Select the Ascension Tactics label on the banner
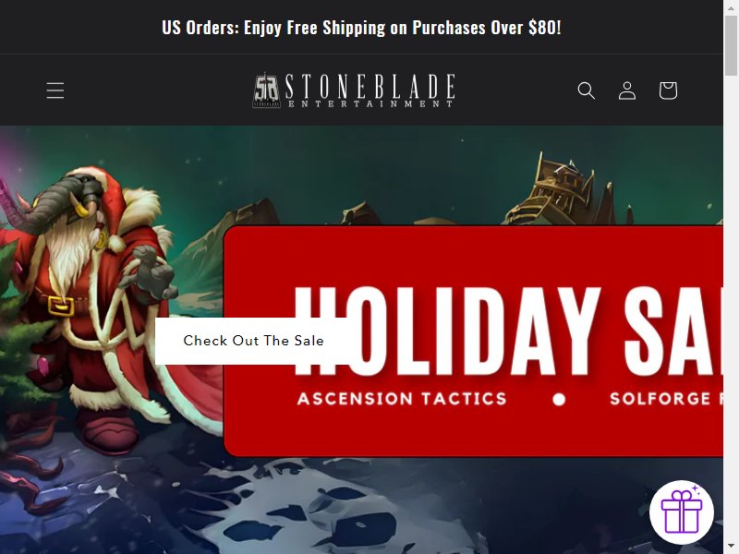This screenshot has width=739, height=554. (x=402, y=399)
